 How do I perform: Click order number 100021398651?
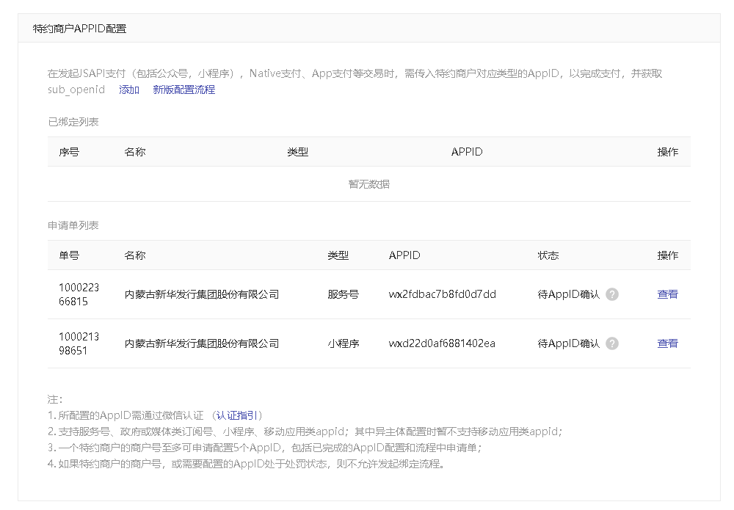79,343
